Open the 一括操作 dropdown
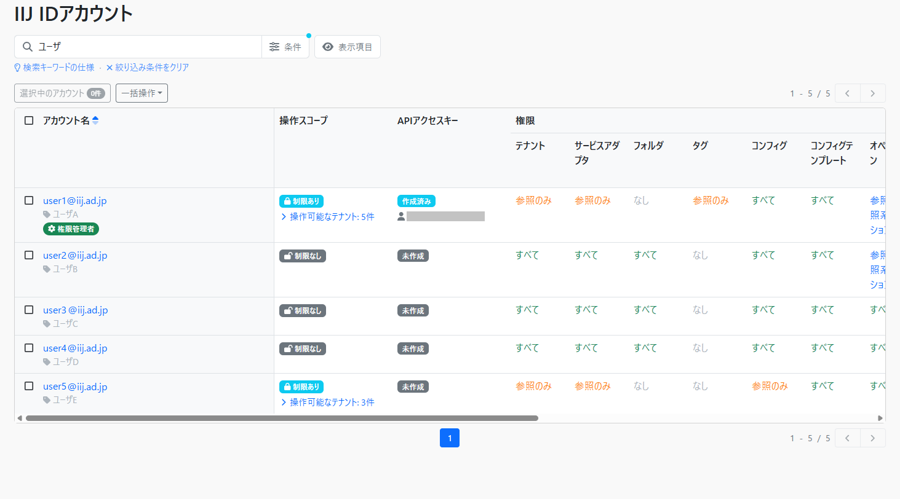This screenshot has height=499, width=900. pos(141,93)
